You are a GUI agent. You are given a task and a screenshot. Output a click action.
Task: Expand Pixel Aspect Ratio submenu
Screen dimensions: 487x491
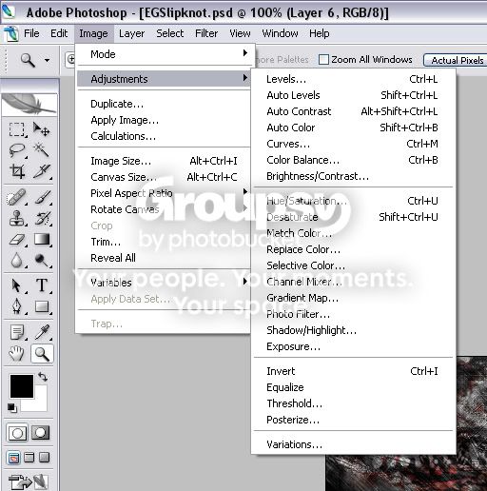click(x=164, y=193)
